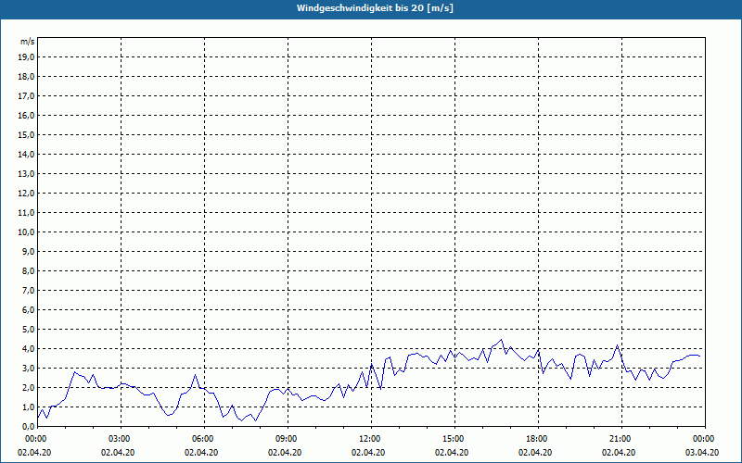Select the 5,0 y-axis label
This screenshot has height=463, width=742.
click(27, 329)
